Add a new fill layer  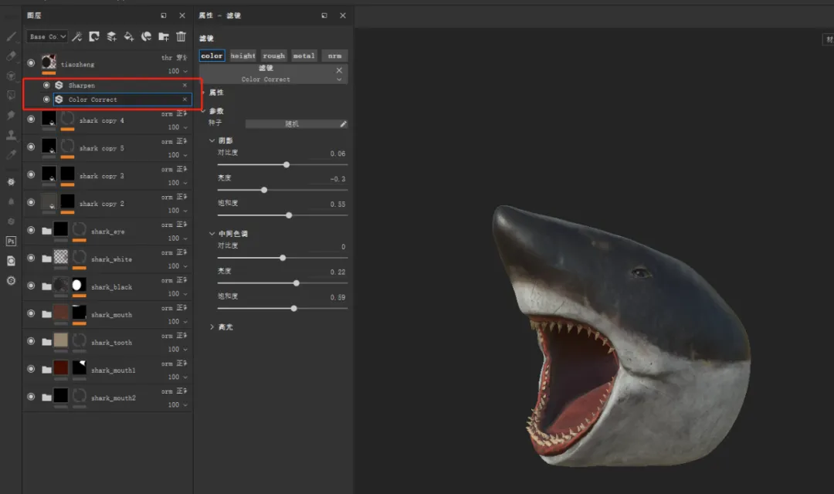(129, 36)
